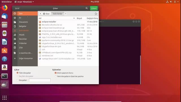Screen dimensions: 181x102
Task: Click the İndirilenler download icon in the sidebar
Action: click(x=15, y=31)
